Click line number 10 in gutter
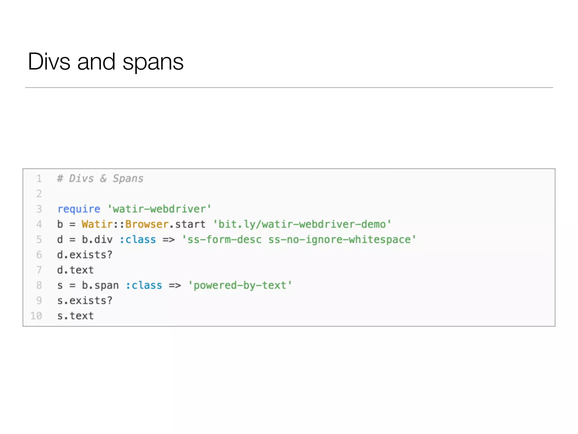The height and width of the screenshot is (434, 578). 36,316
